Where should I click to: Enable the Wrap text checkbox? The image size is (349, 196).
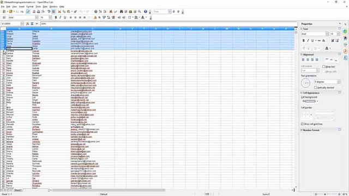pos(323,66)
